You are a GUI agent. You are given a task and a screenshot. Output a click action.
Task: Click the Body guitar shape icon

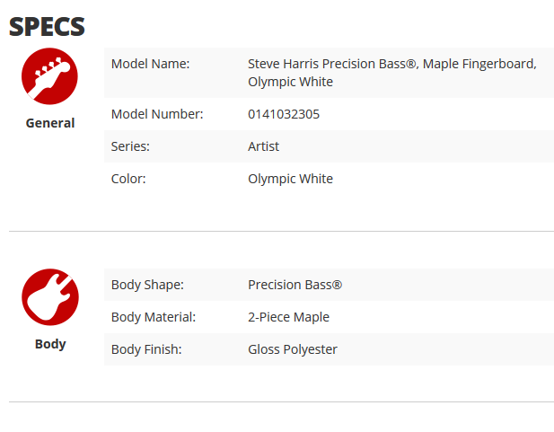click(49, 297)
